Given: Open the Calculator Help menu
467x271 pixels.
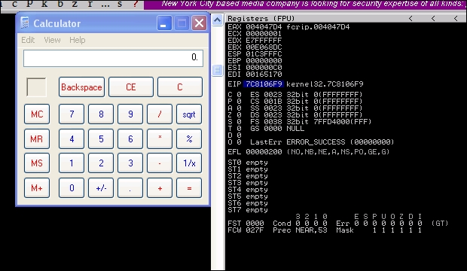Looking at the screenshot, I should pyautogui.click(x=77, y=40).
